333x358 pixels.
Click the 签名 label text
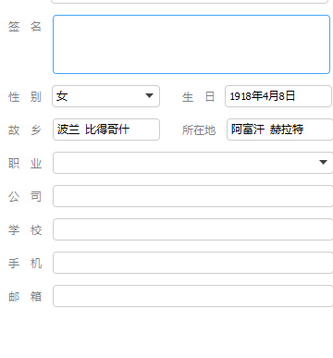pyautogui.click(x=25, y=27)
